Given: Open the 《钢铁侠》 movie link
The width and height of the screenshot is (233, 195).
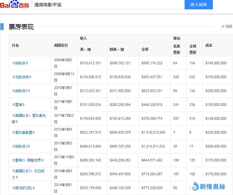Looking at the screenshot, I should coord(20,63).
